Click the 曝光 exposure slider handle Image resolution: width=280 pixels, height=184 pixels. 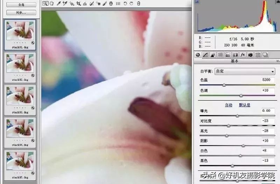pyautogui.click(x=237, y=116)
